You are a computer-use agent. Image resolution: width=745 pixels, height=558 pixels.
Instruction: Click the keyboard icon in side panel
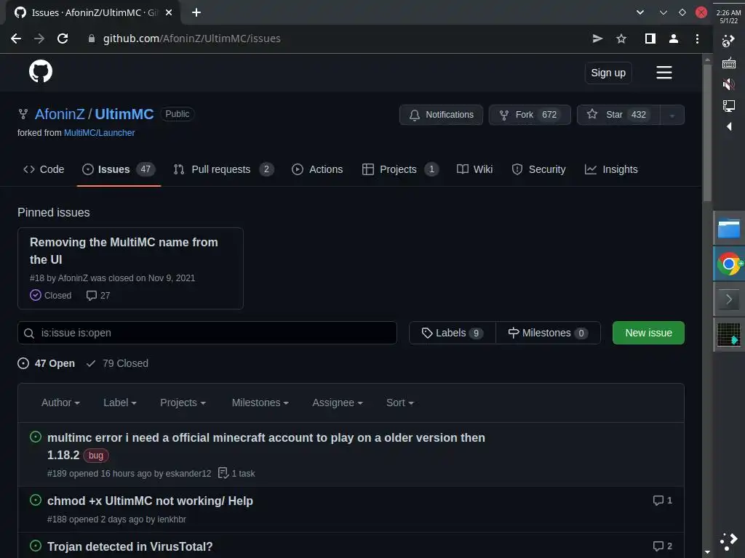click(x=728, y=62)
